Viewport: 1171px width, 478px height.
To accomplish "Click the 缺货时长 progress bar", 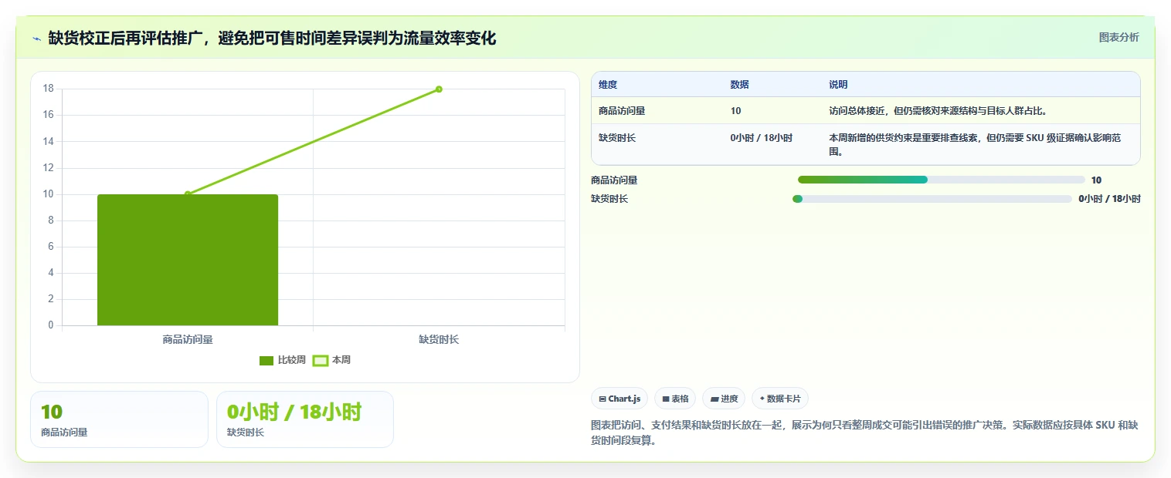I will coord(932,199).
